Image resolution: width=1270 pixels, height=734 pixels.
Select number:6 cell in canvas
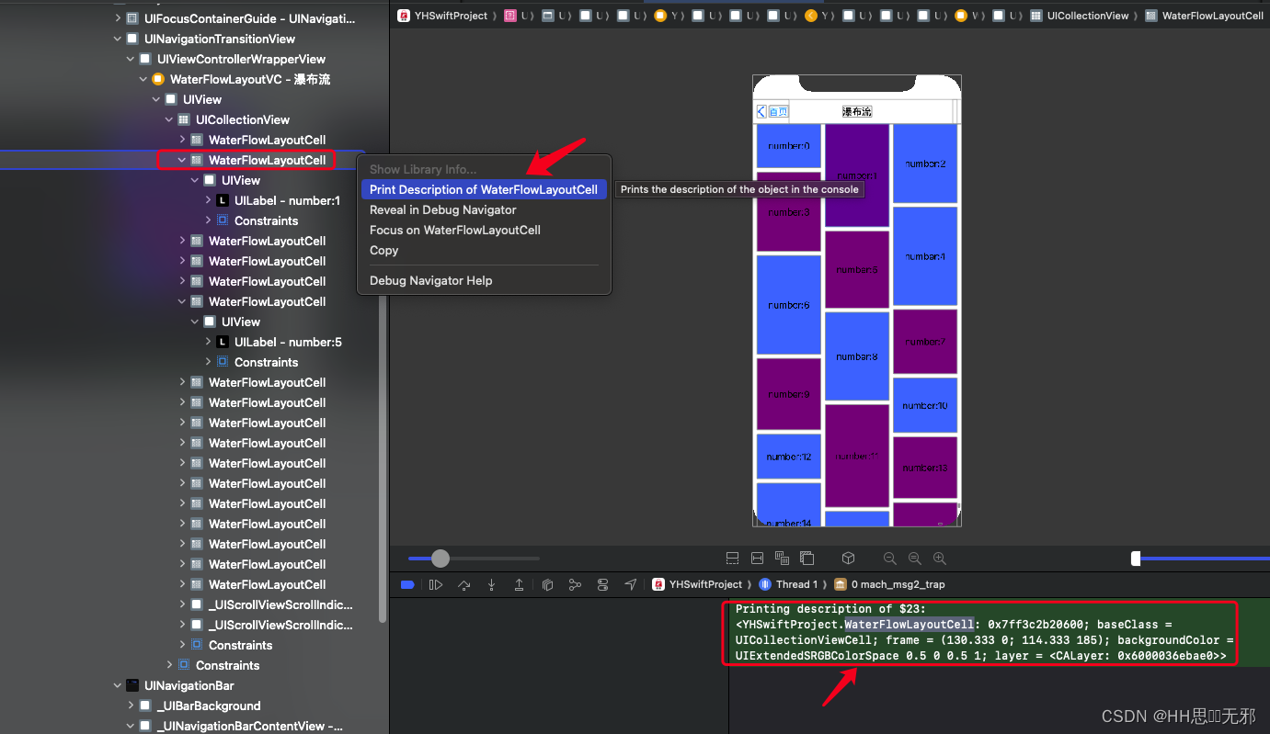coord(788,305)
